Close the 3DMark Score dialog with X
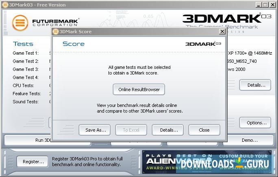Screen dimensions: 278x177 [222, 32]
